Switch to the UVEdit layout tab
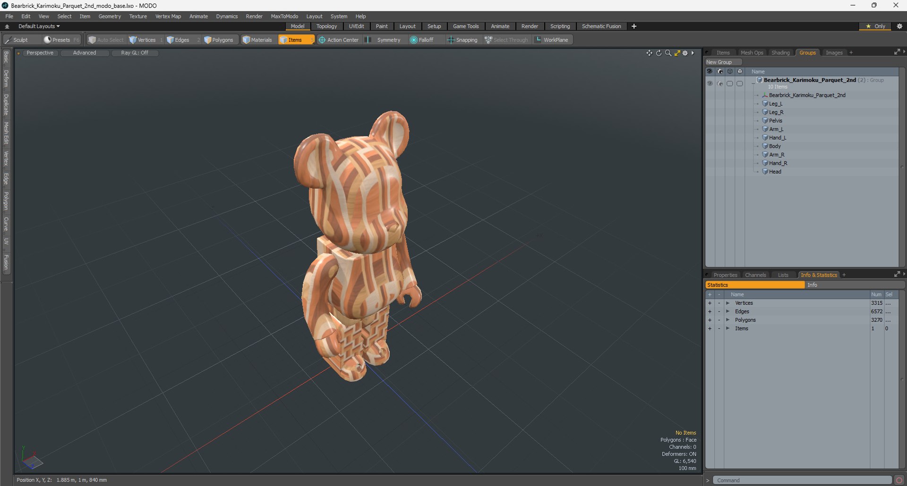Screen dimensions: 907x486 [356, 26]
